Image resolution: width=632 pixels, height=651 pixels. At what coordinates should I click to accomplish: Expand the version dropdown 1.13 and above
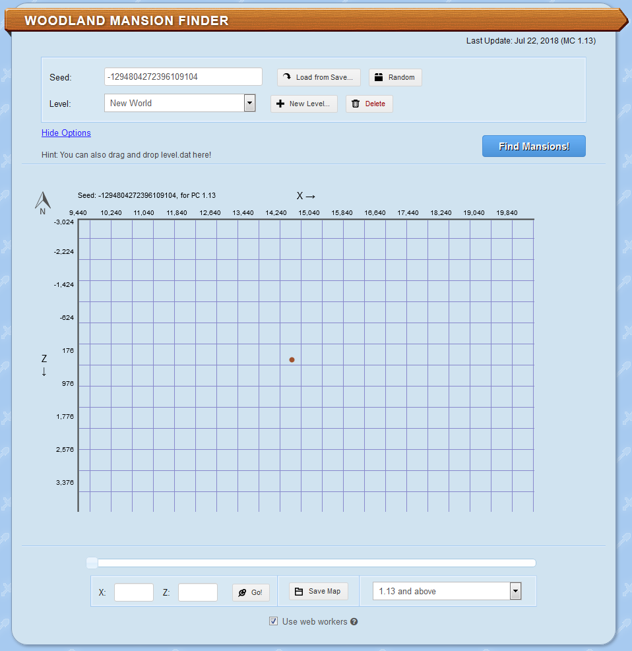(447, 591)
